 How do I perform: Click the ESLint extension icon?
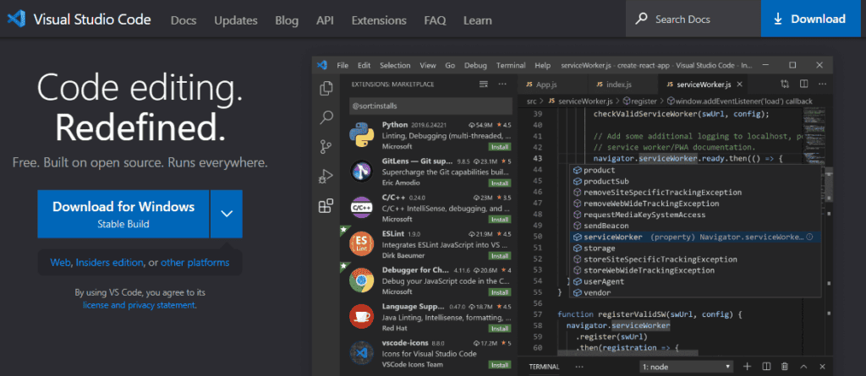point(362,244)
